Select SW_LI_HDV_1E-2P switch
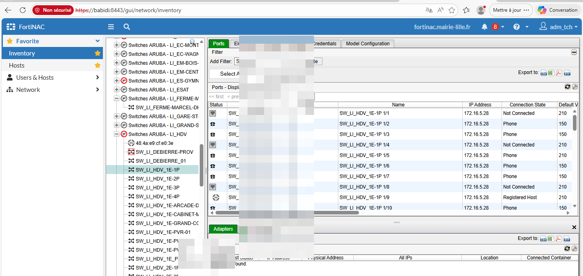The height and width of the screenshot is (276, 583). [x=158, y=178]
